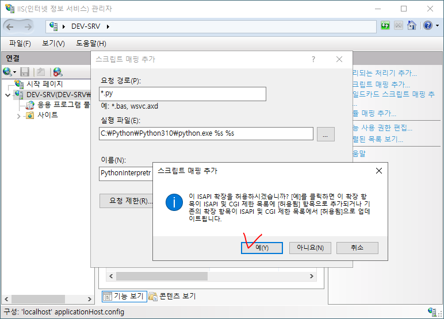
Task: Click the Connect globe icon in Connections panel
Action: coord(7,72)
